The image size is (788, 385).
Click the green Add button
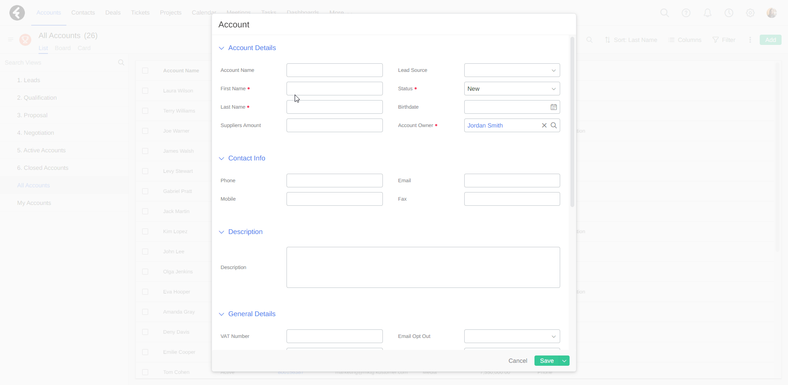[770, 40]
